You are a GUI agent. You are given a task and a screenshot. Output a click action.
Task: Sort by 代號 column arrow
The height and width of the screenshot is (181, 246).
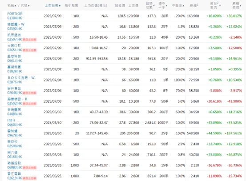[x=29, y=6]
